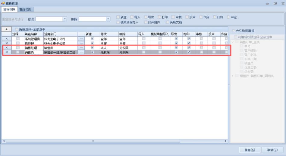Image resolution: width=286 pixels, height=156 pixels.
Task: Check the 角色选择--全部选中 checkbox
Action: pyautogui.click(x=17, y=29)
